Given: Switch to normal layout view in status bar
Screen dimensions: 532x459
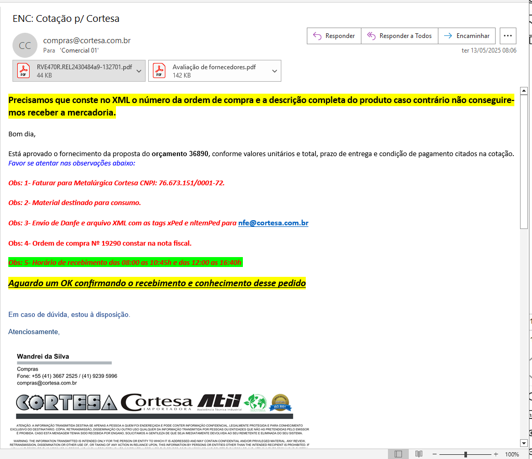Looking at the screenshot, I should click(x=398, y=454).
